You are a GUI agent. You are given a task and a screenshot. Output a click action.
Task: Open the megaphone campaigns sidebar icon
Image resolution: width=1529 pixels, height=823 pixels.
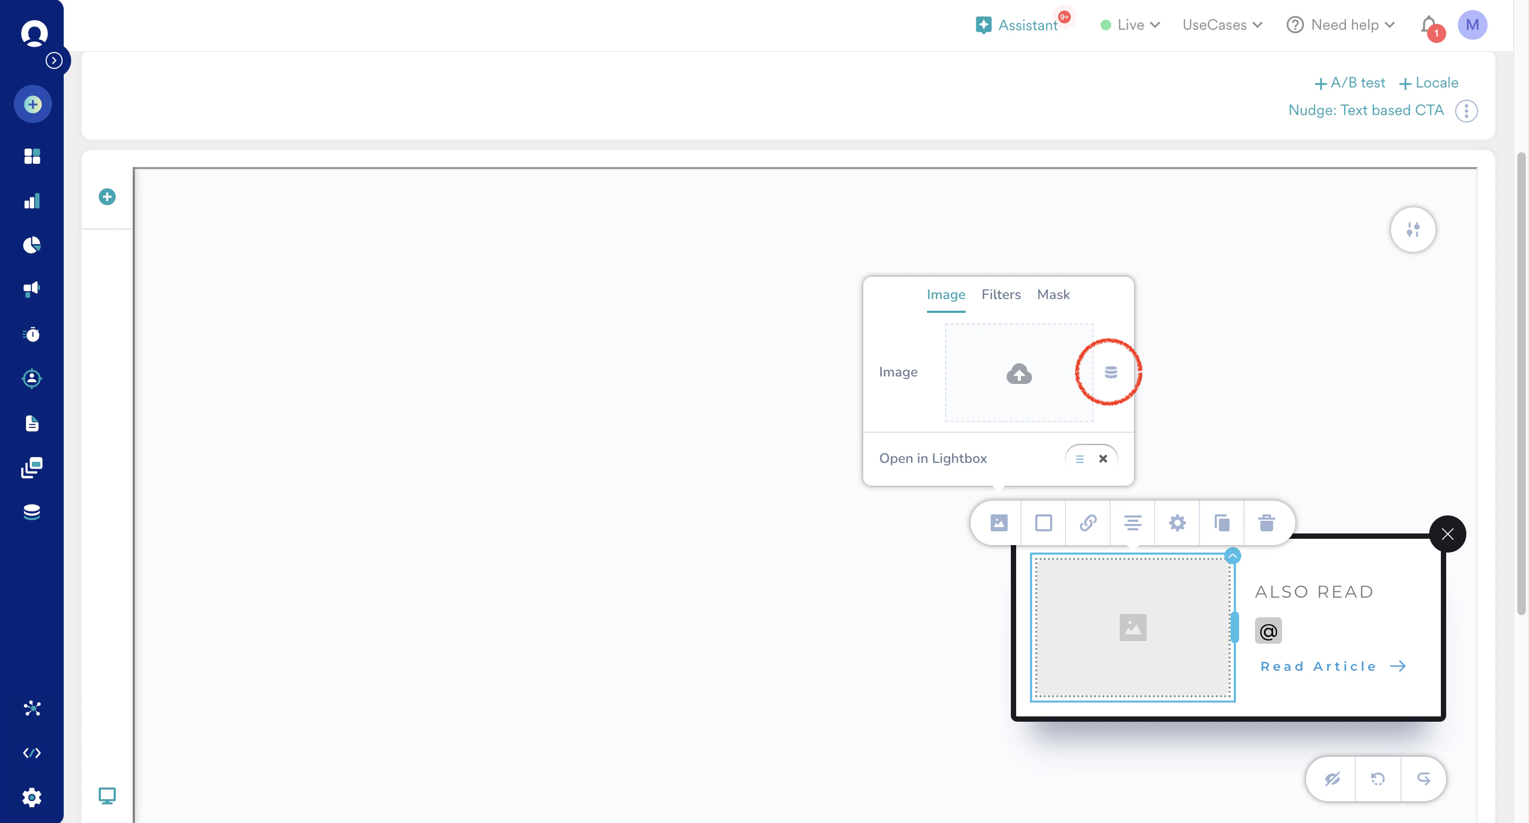(32, 290)
